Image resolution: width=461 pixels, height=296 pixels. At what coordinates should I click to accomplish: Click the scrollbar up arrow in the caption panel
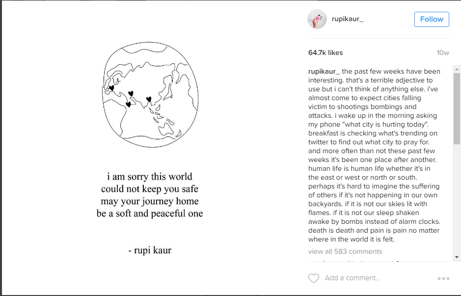coord(457,68)
